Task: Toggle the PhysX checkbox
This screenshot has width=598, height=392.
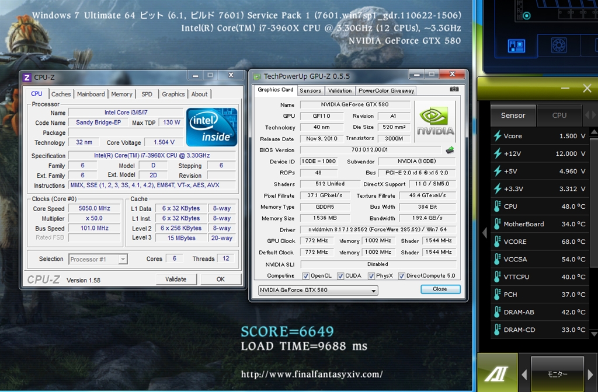Action: (x=371, y=276)
